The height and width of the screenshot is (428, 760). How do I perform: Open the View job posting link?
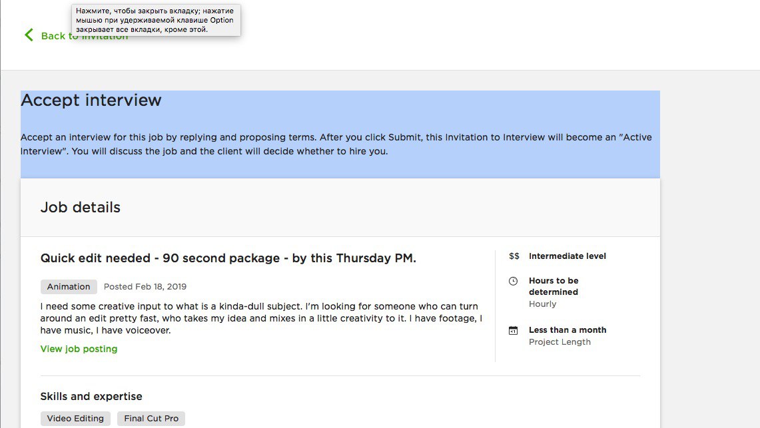pos(79,349)
